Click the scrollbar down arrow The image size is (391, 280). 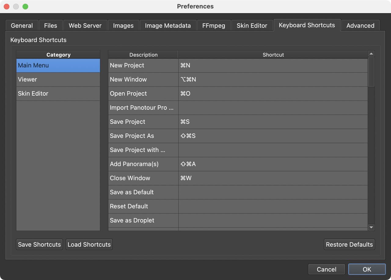point(371,227)
